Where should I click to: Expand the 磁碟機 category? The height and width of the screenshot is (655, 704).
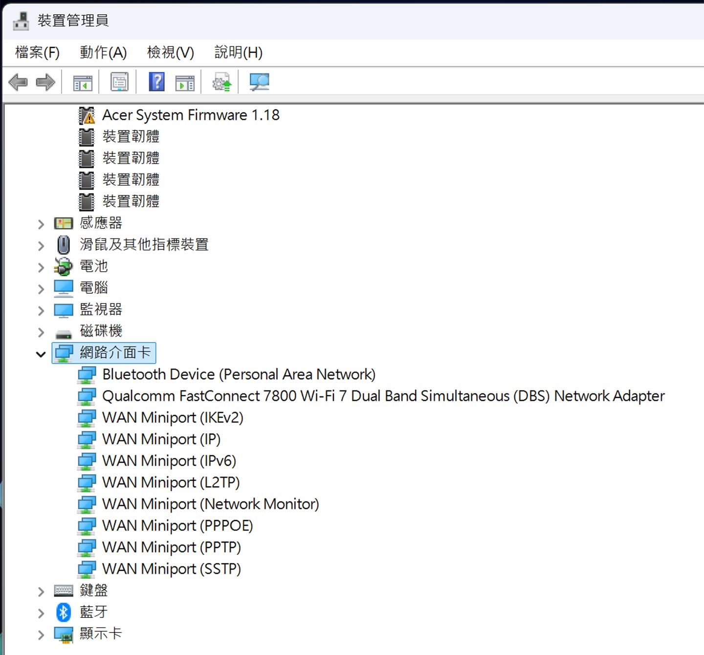41,332
